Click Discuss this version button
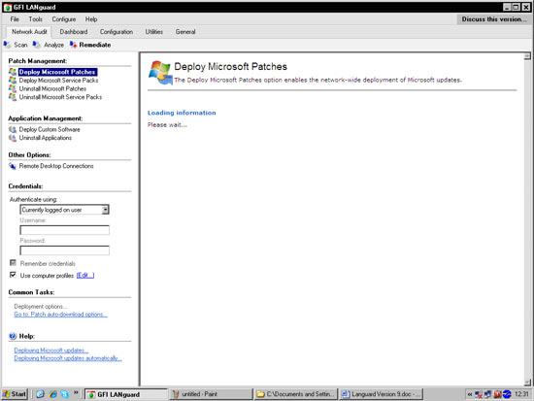Screen dimensions: 534x401 pyautogui.click(x=494, y=19)
